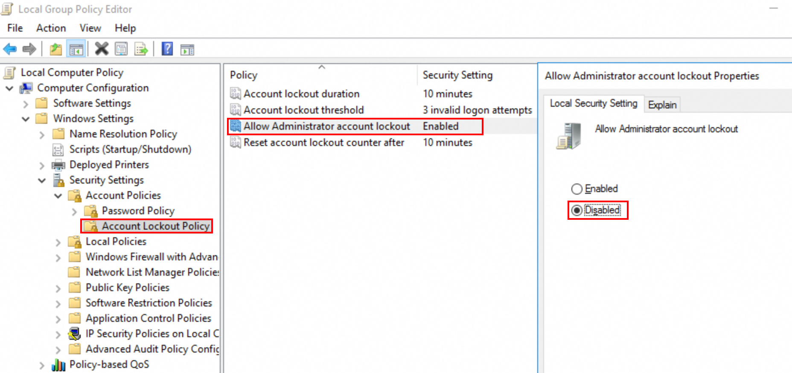Expand the Software Restriction Policies node
This screenshot has width=792, height=373.
pos(58,304)
